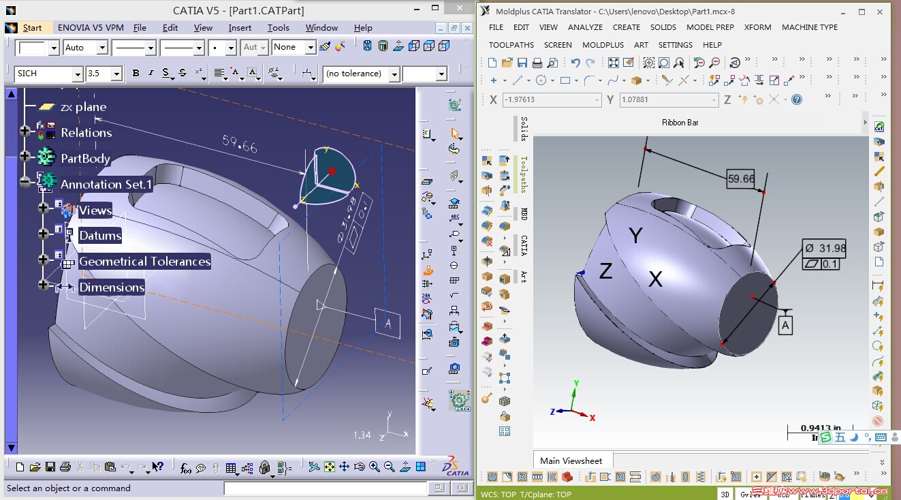Screen dimensions: 901x500
Task: Click the CATIA New document icon
Action: click(20, 467)
